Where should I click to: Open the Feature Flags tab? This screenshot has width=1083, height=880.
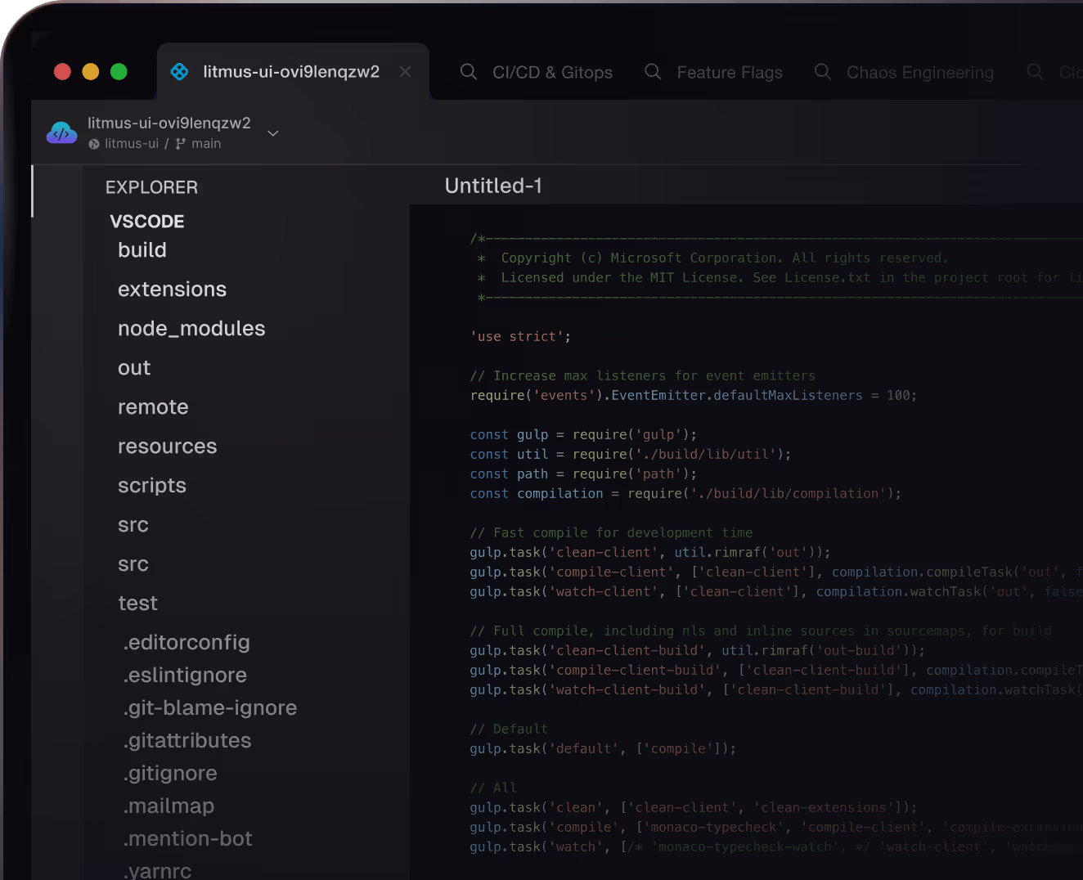[x=730, y=72]
